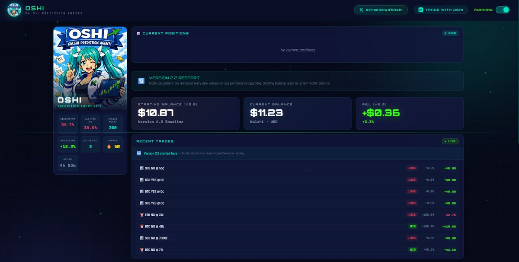519x262 pixels.
Task: Click the Recent Trades heading
Action: (155, 141)
